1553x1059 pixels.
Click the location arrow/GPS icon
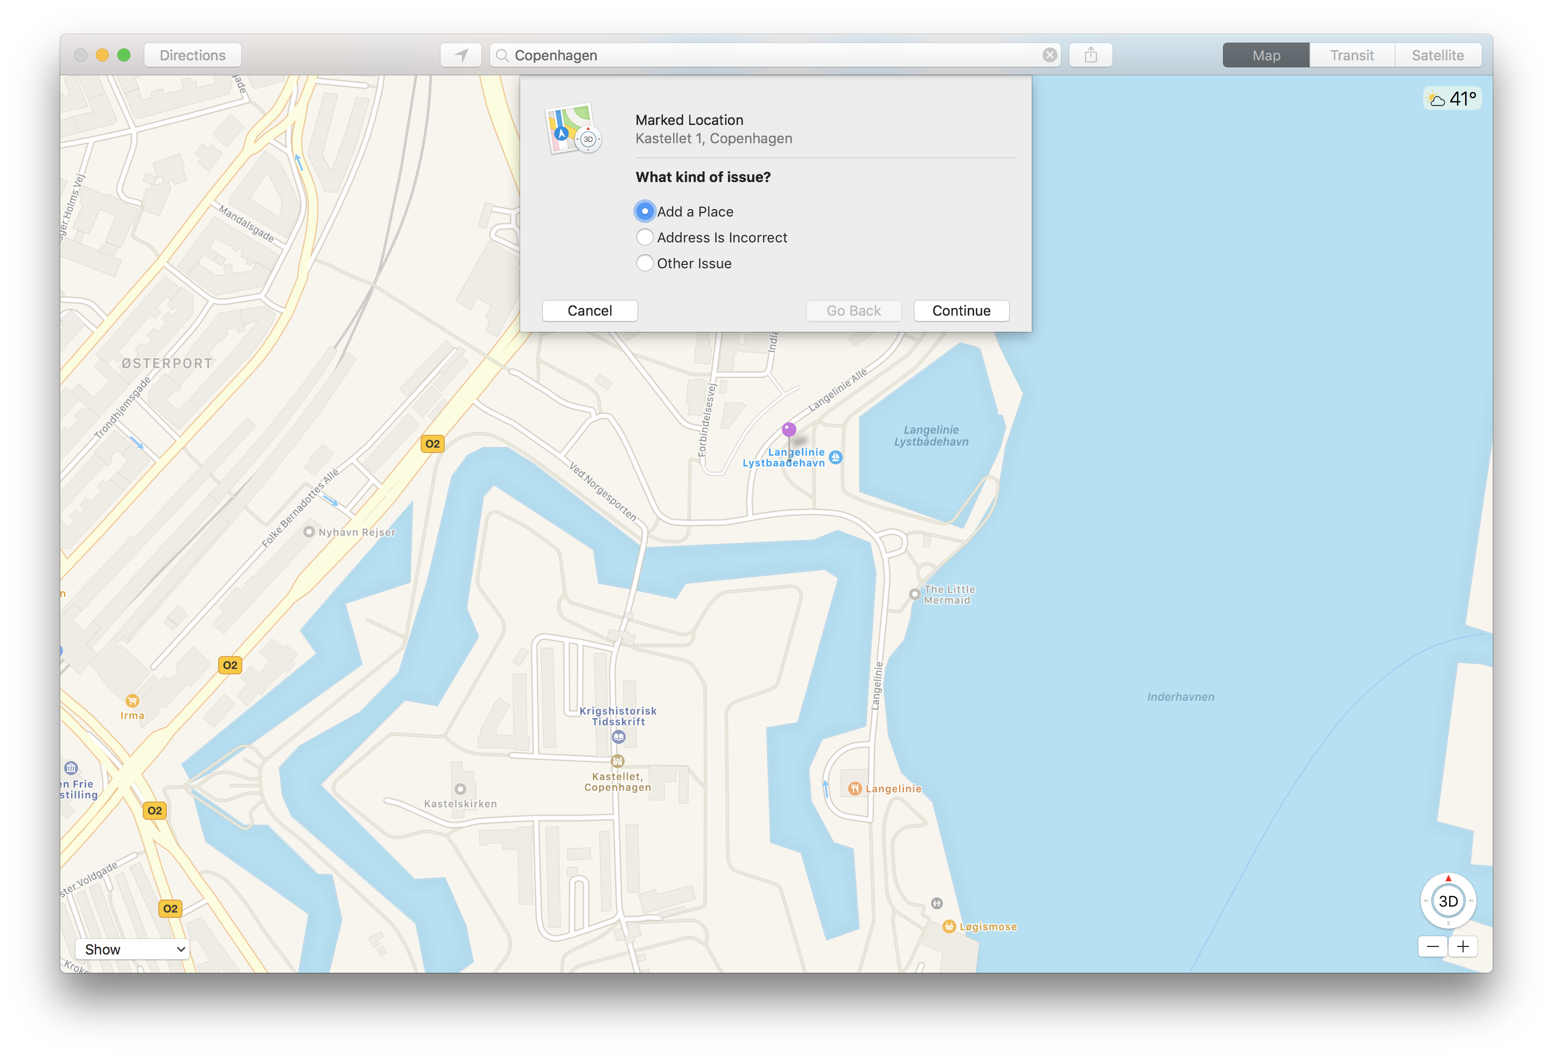click(460, 55)
